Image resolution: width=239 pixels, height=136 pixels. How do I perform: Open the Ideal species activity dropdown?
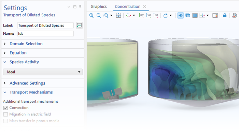[x=43, y=72]
